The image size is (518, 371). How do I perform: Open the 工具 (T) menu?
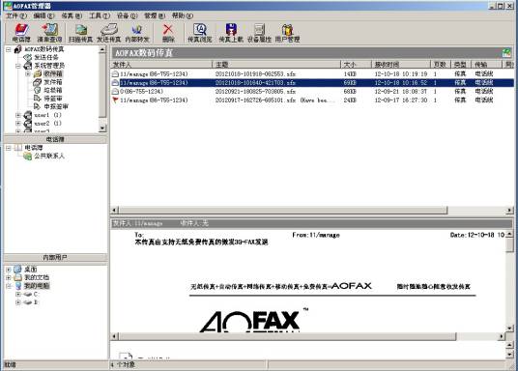coord(100,15)
